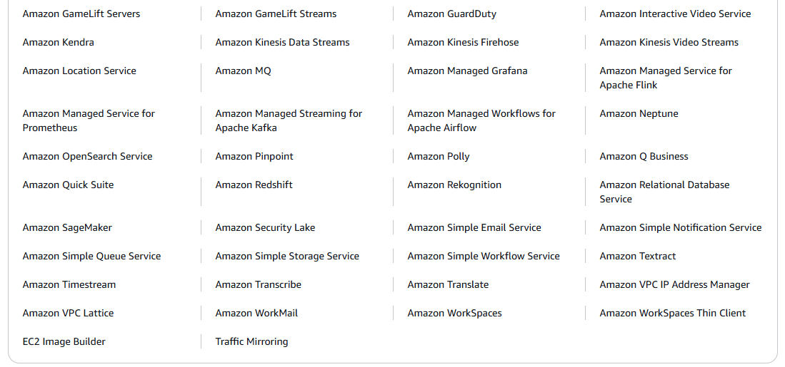
Task: Open EC2 Image Builder link
Action: coord(64,341)
